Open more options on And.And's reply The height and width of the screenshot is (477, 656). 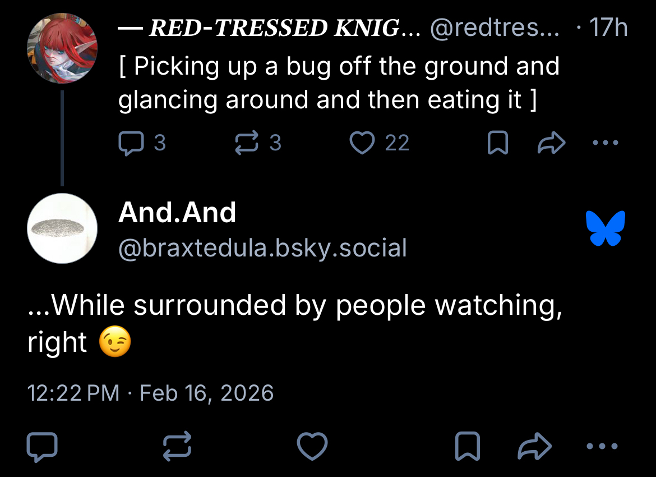602,447
